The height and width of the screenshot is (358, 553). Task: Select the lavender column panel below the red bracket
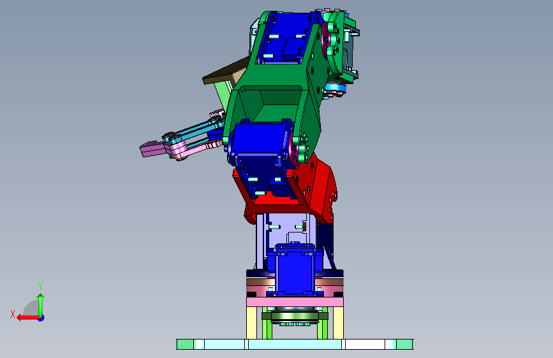pos(288,229)
